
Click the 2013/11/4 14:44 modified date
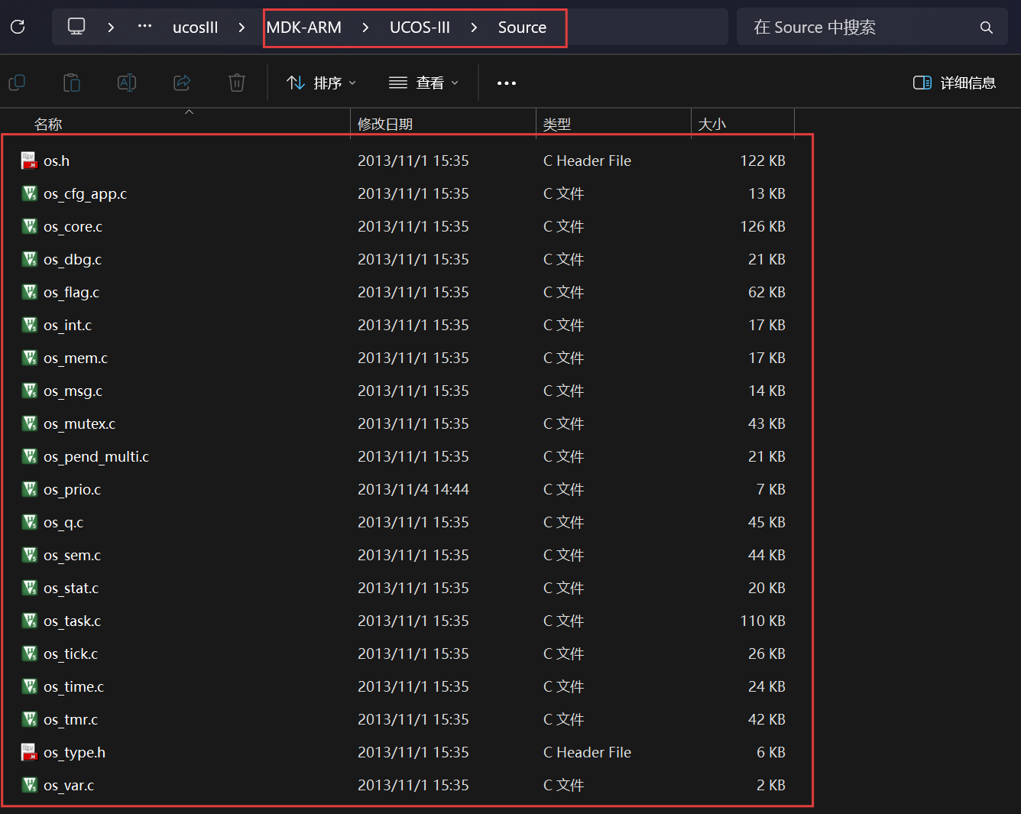pyautogui.click(x=413, y=489)
